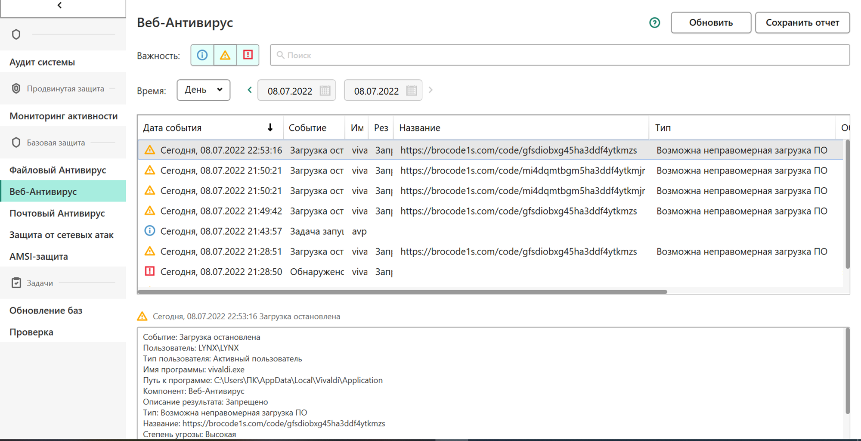Click the Им column header
Viewport: 861px width, 441px height.
pos(357,128)
